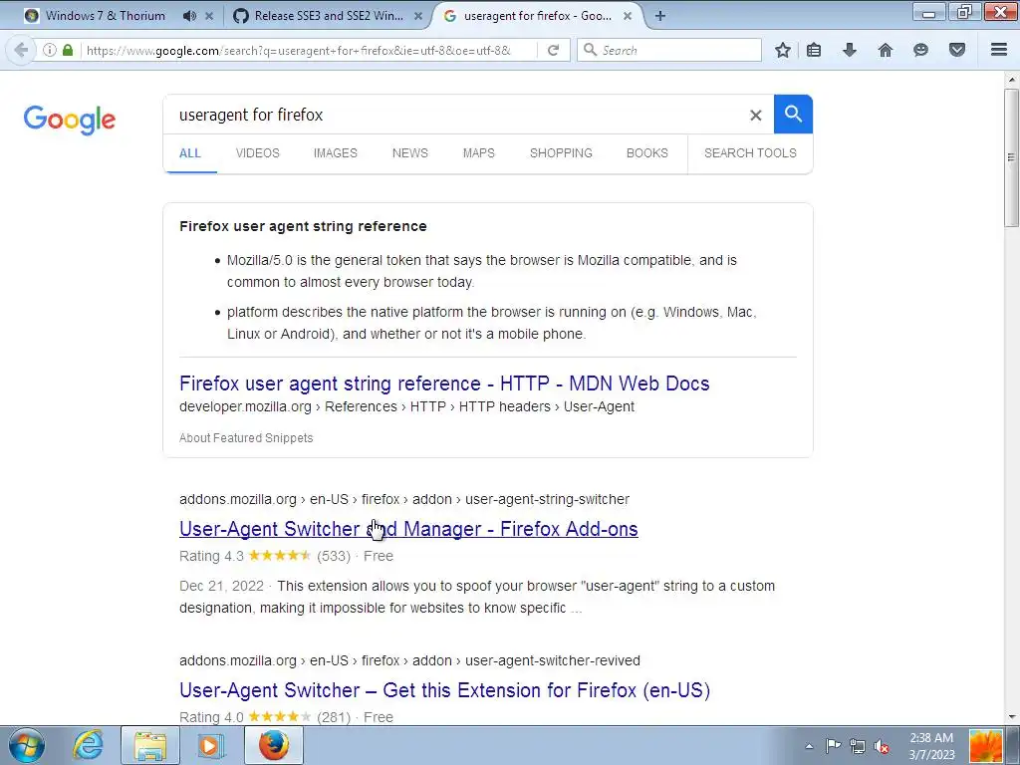Open SEARCH TOOLS options

(x=750, y=152)
